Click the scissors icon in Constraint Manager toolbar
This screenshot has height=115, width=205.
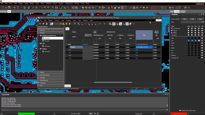40,24
